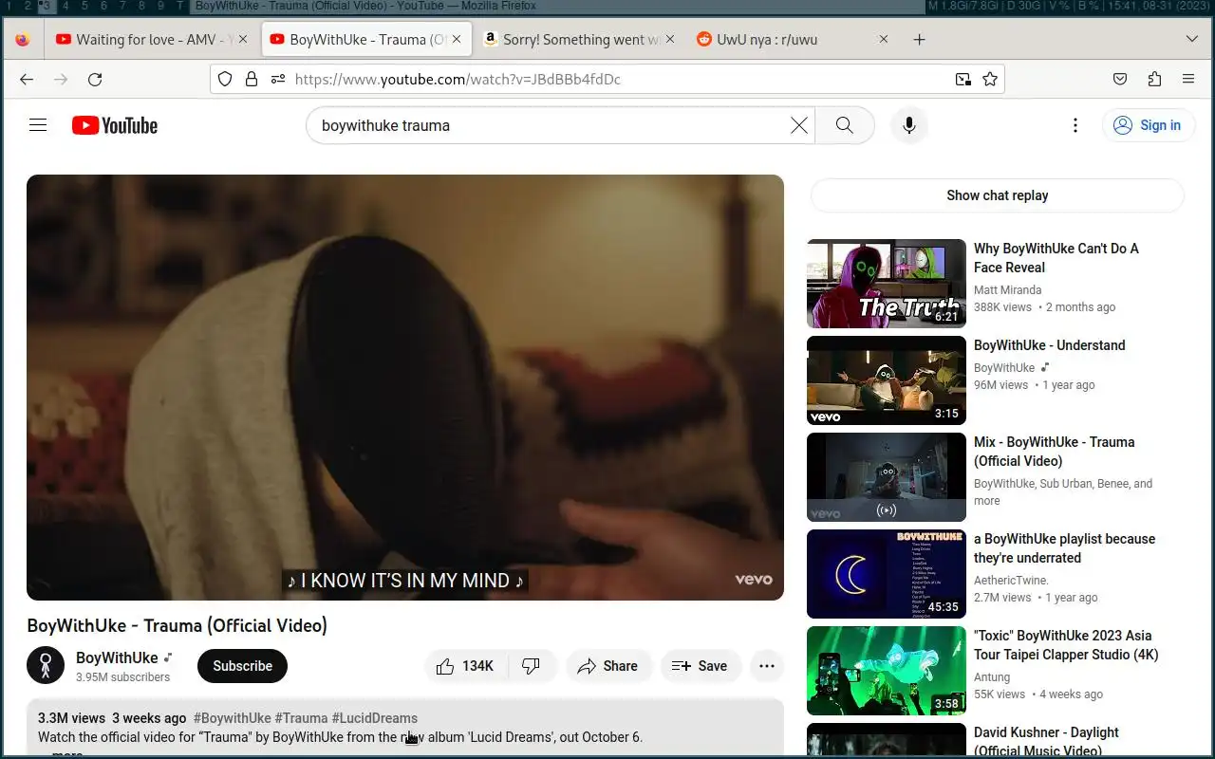Viewport: 1215px width, 759px height.
Task: Open site permissions icon in address bar
Action: point(277,80)
